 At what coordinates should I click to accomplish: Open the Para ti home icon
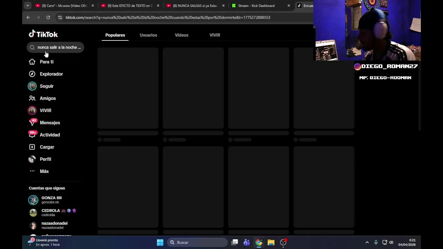coord(32,62)
